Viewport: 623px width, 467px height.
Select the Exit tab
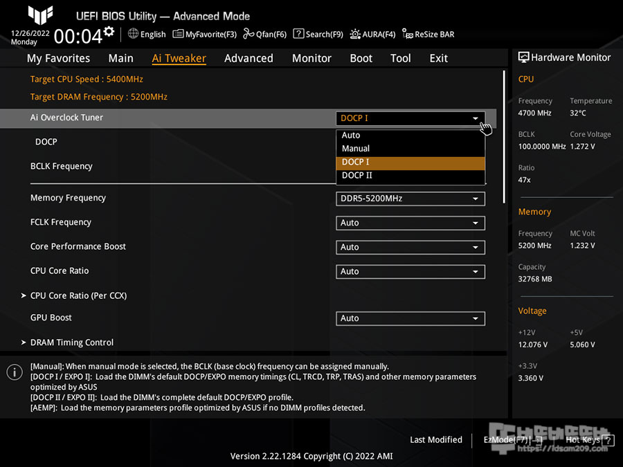click(x=439, y=58)
